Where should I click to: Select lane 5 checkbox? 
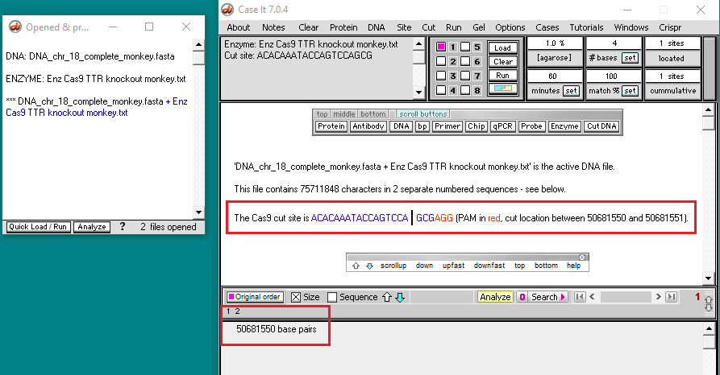pyautogui.click(x=465, y=47)
